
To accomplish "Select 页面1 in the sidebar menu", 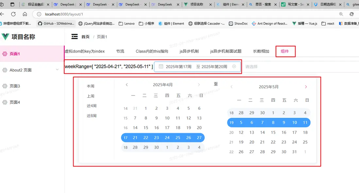I will pos(32,54).
